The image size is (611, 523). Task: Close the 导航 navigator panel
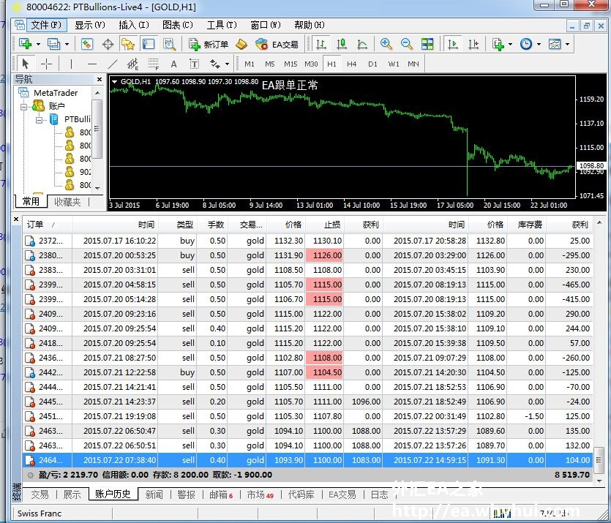coord(100,80)
